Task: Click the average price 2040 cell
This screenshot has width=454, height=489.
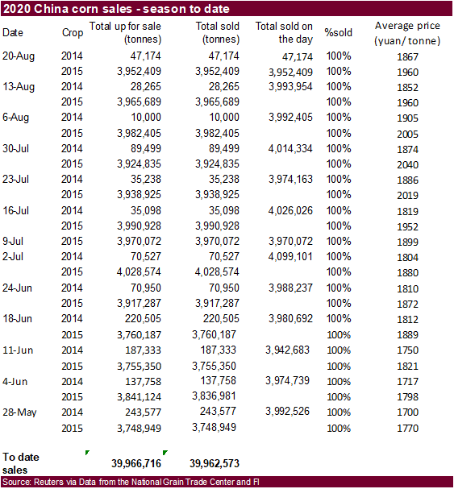Action: pos(407,164)
